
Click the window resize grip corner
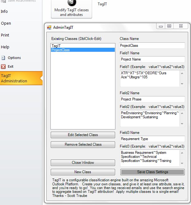[186, 199]
